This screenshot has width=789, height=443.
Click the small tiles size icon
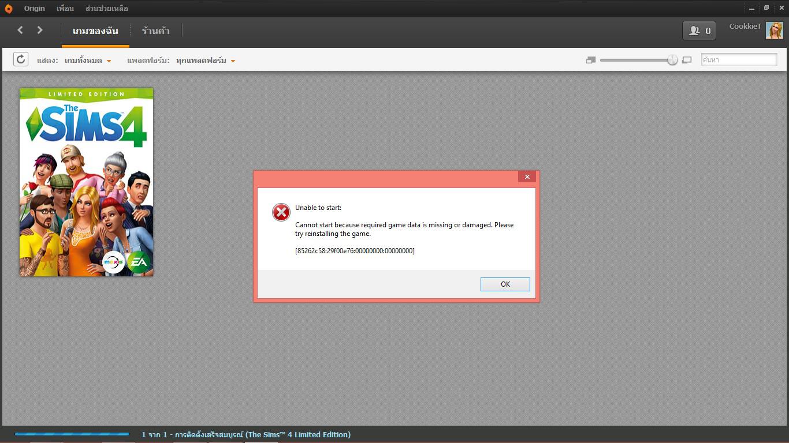590,60
